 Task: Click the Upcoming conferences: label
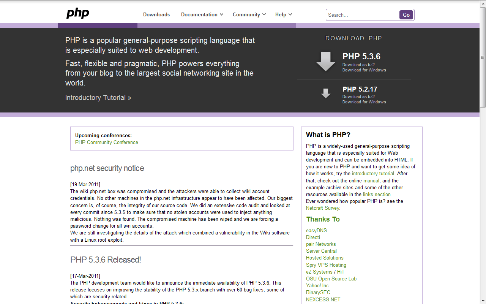pyautogui.click(x=103, y=135)
